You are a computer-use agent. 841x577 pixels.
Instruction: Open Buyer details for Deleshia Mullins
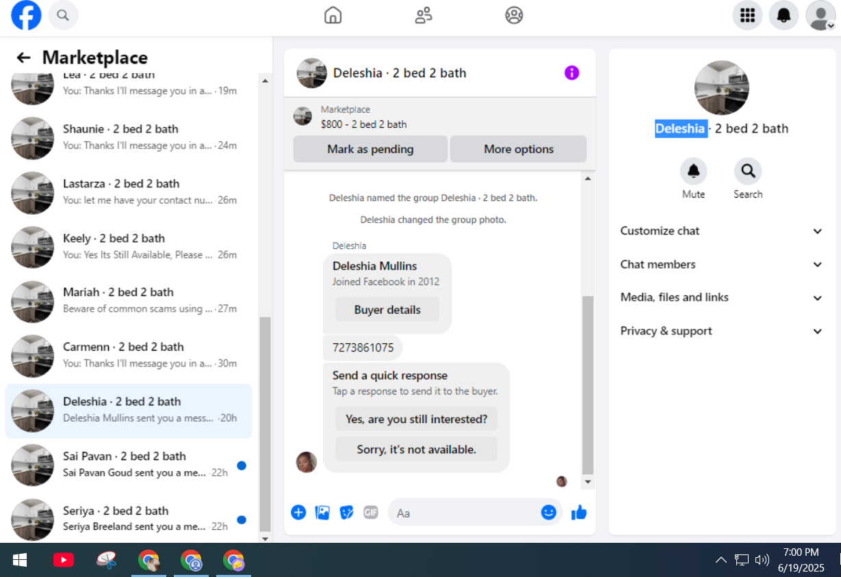pyautogui.click(x=387, y=310)
